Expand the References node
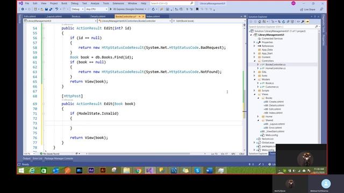This screenshot has height=193, width=344. (x=254, y=46)
